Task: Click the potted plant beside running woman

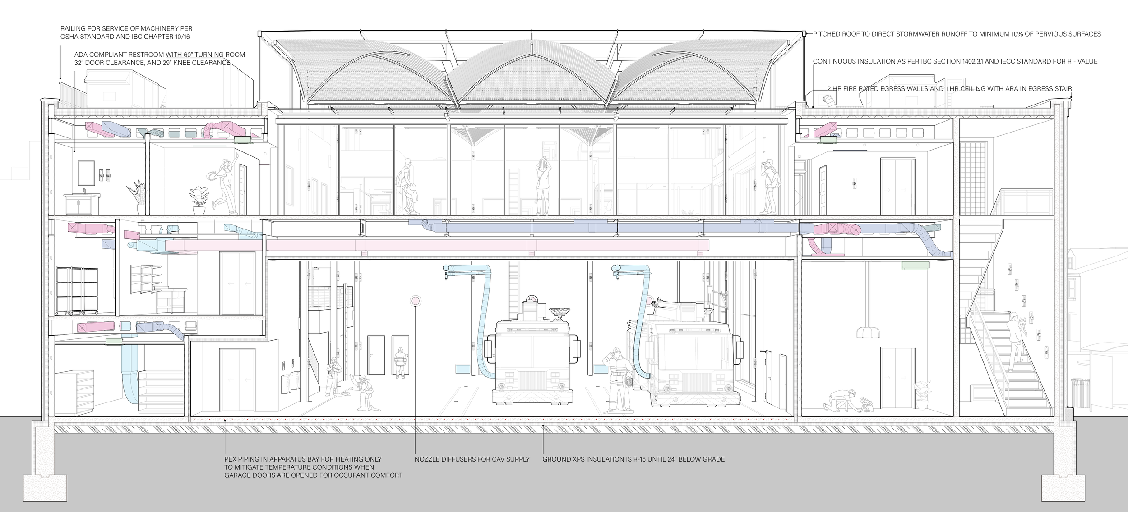Action: point(198,201)
